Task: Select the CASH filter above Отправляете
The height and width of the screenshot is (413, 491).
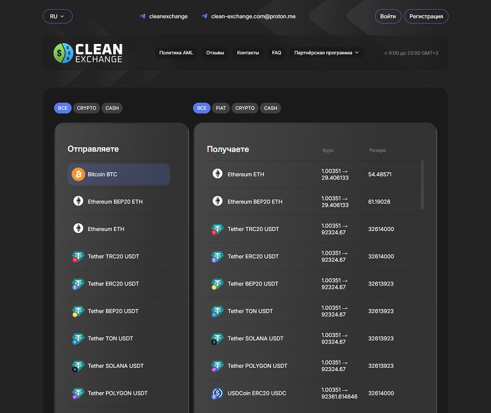Action: (x=112, y=108)
